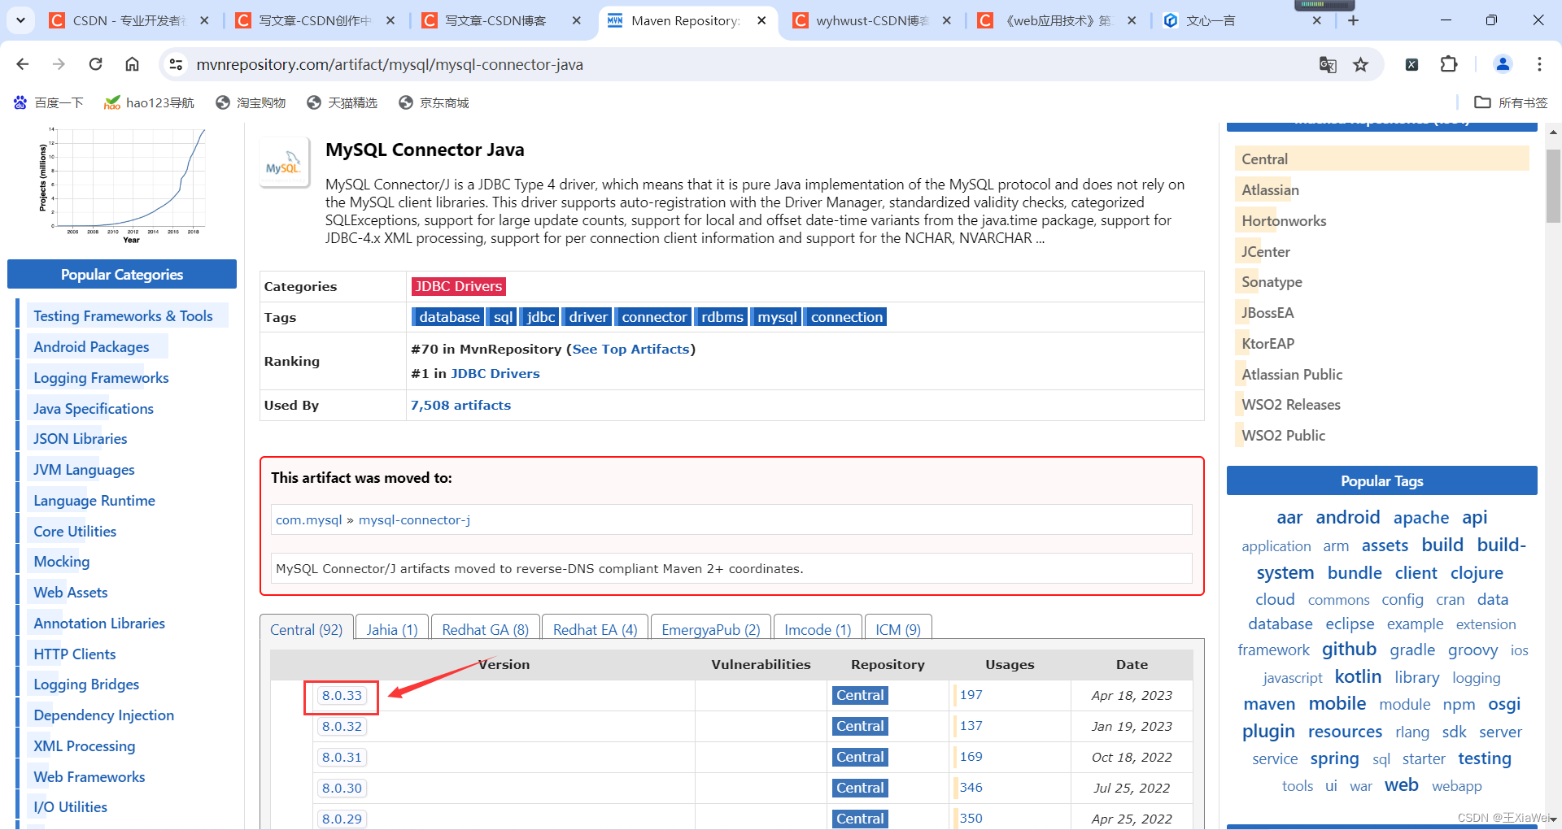Open See Top Artifacts link
Viewport: 1562px width, 830px height.
click(x=631, y=349)
